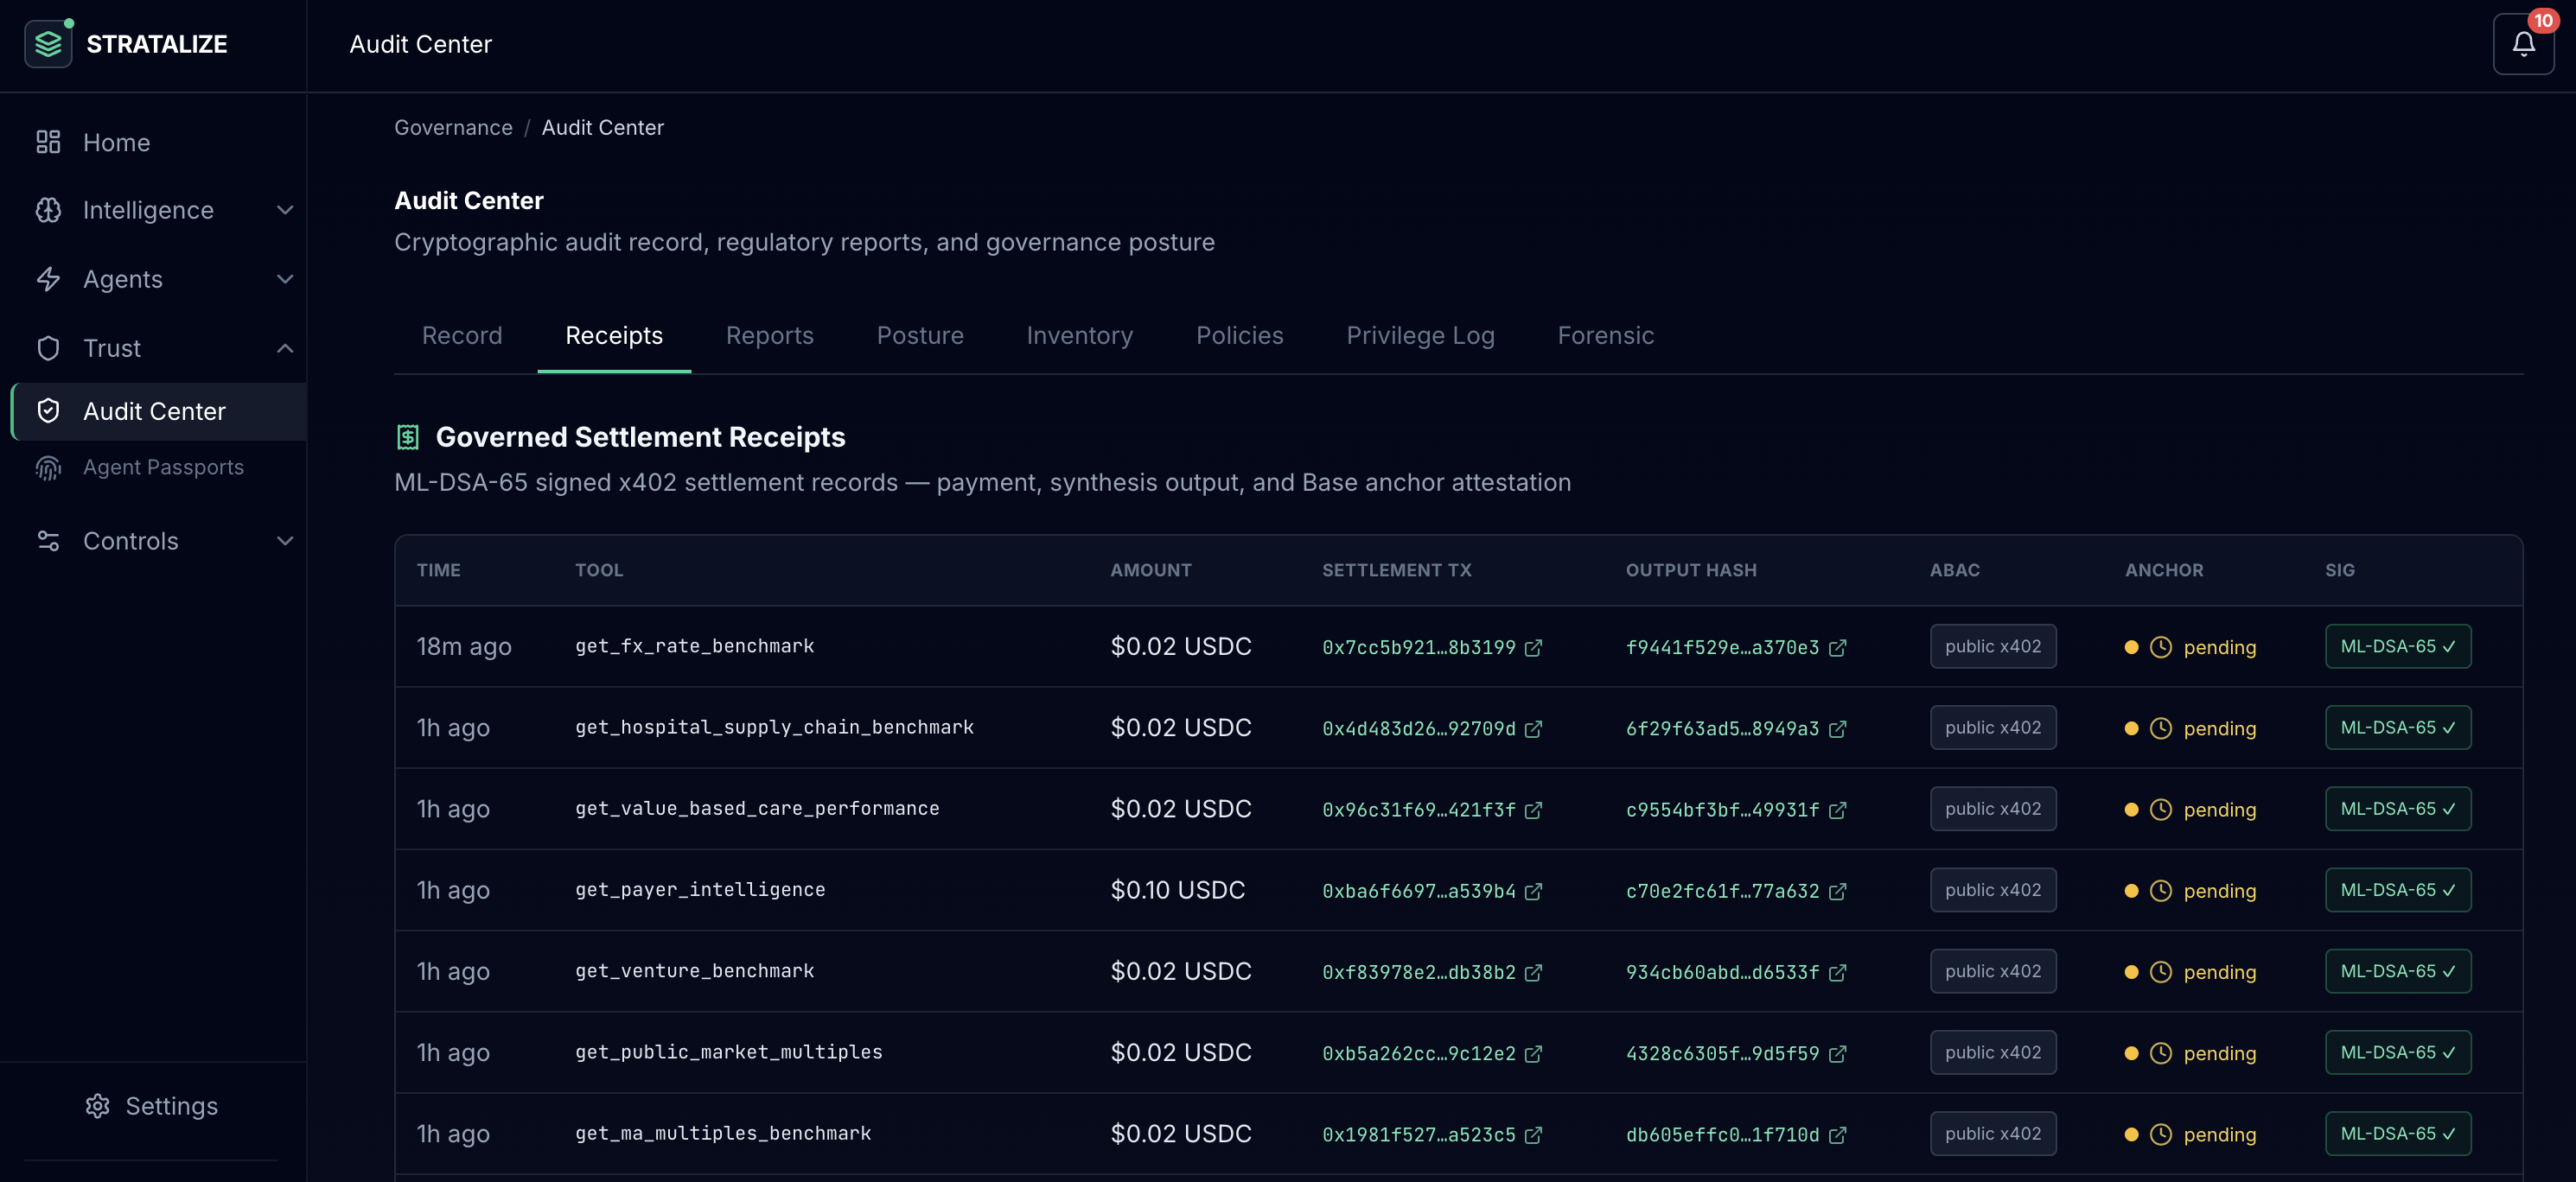
Task: Click pending clock icon in get_fx_rate_benchmark row
Action: (x=2160, y=646)
